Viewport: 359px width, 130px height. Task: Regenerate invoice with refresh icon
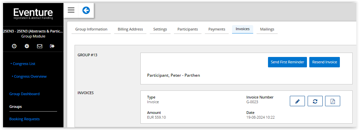click(x=315, y=101)
